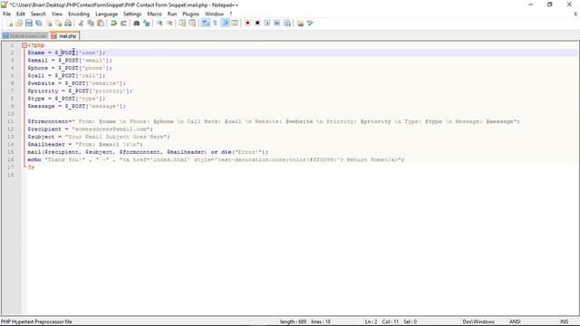This screenshot has width=580, height=326.
Task: Create a new document with the New icon
Action: (x=9, y=24)
